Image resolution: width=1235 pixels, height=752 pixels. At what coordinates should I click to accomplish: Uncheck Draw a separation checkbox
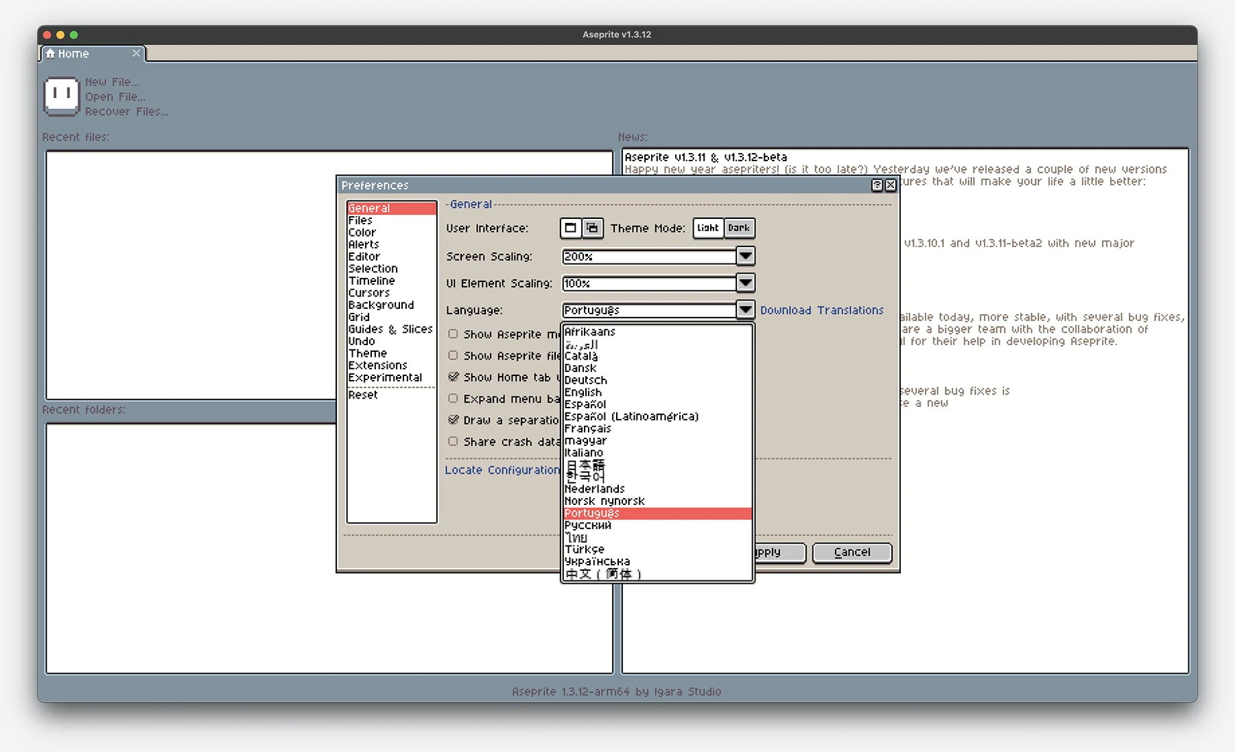pos(453,420)
